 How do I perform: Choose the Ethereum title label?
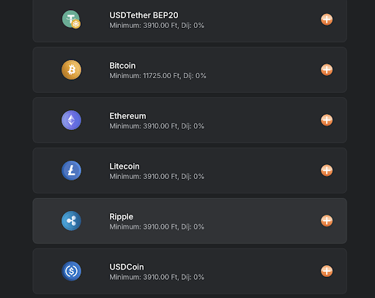coord(127,116)
